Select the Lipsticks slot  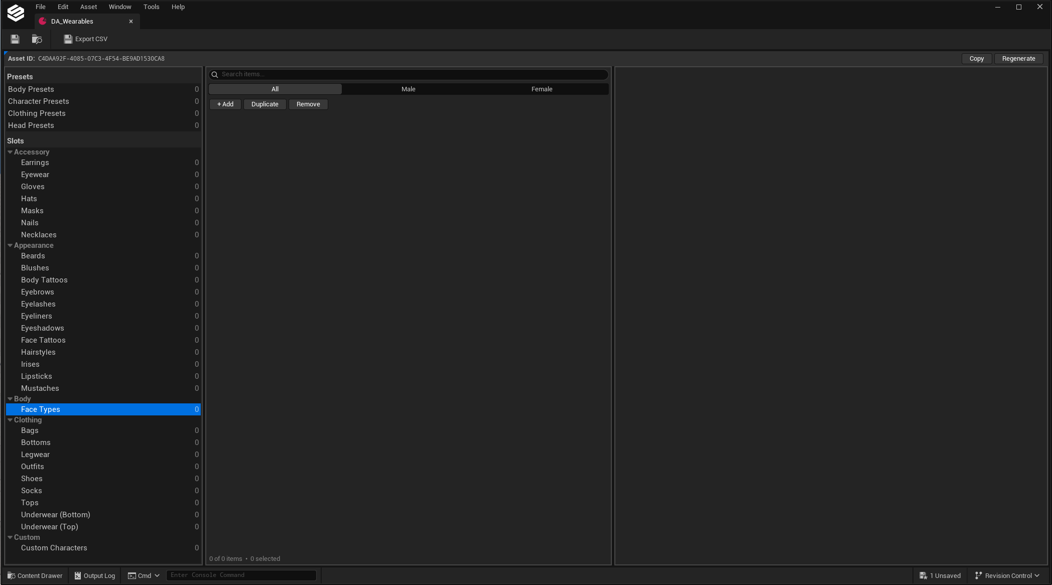(103, 376)
